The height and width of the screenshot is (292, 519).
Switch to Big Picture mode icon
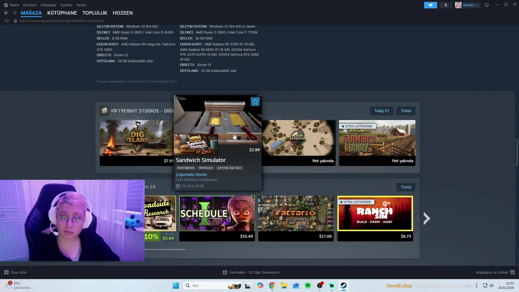487,5
